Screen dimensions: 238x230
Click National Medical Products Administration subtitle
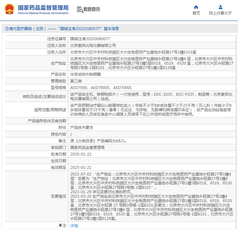tap(43, 13)
